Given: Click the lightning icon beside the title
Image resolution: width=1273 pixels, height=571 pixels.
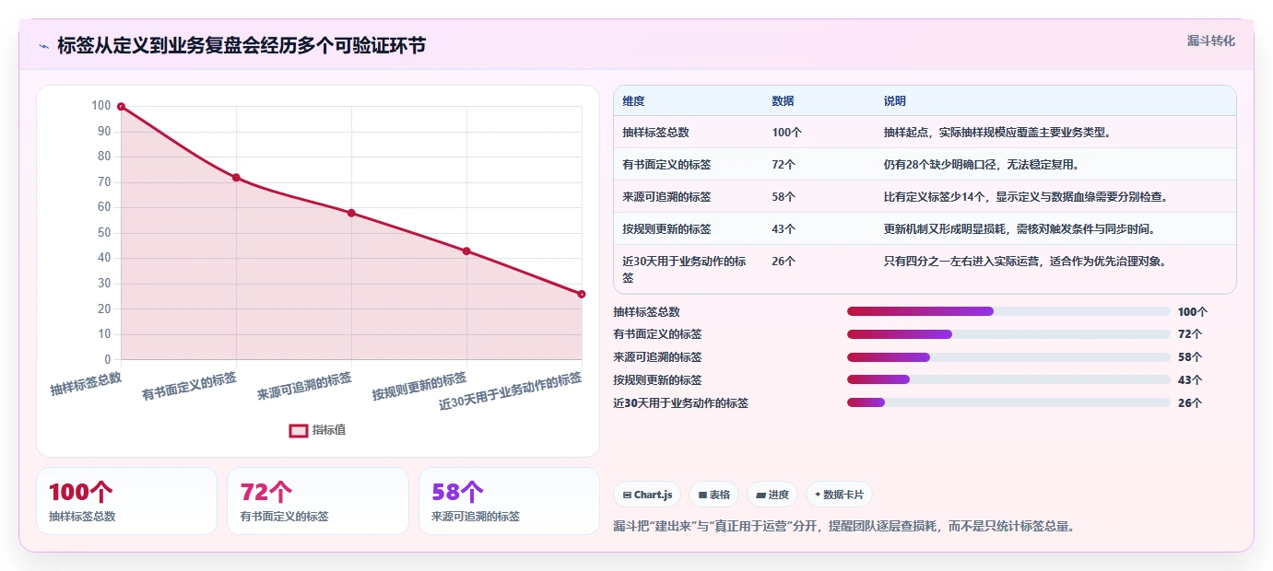Looking at the screenshot, I should pos(43,46).
